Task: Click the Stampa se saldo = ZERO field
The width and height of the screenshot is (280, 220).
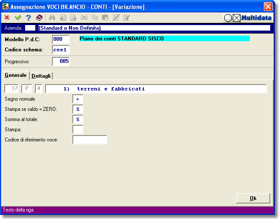Action: click(x=78, y=109)
